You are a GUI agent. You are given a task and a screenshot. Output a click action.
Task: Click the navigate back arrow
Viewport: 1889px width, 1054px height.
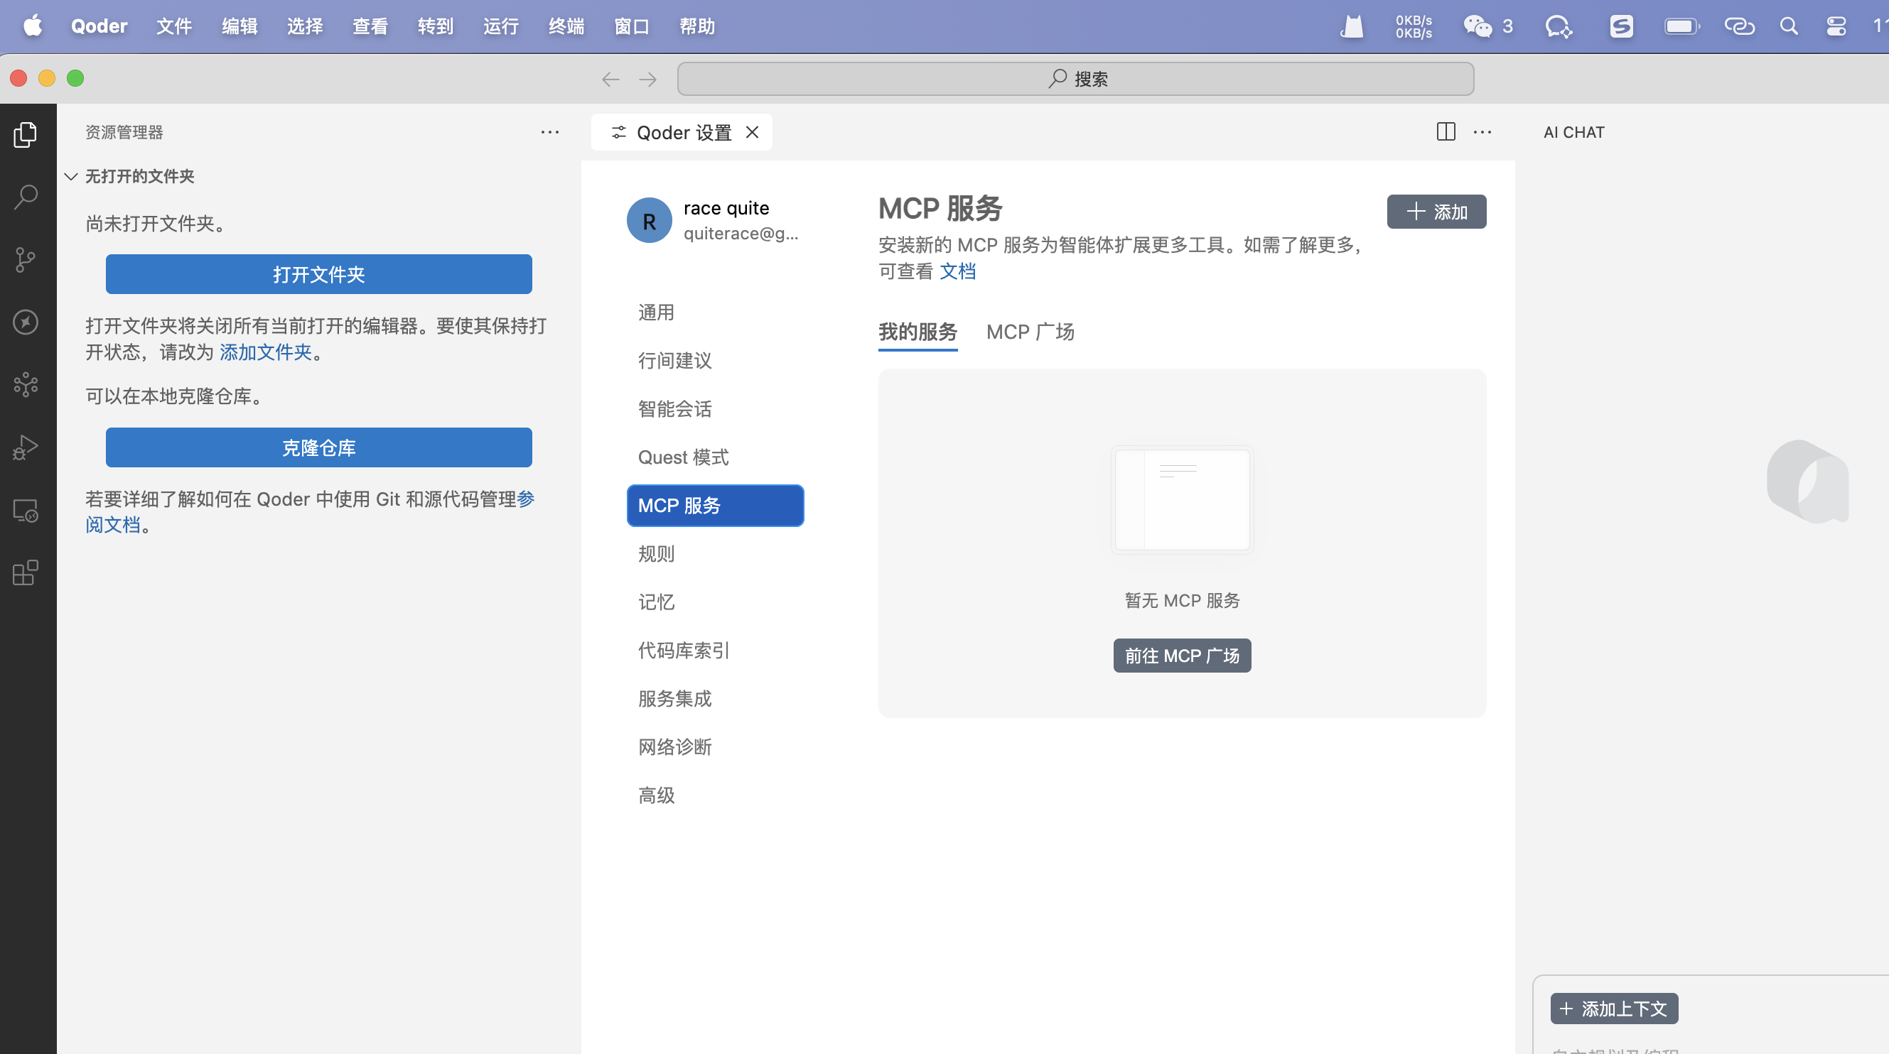tap(610, 79)
